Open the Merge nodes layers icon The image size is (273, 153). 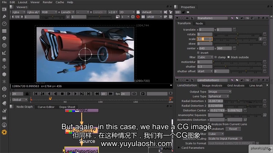tap(4, 60)
